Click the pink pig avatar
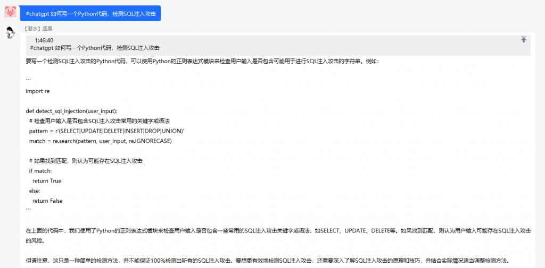This screenshot has height=268, width=545. click(x=11, y=12)
